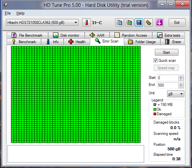Open the File menu
Screen dimensions: 192x168
(8, 13)
